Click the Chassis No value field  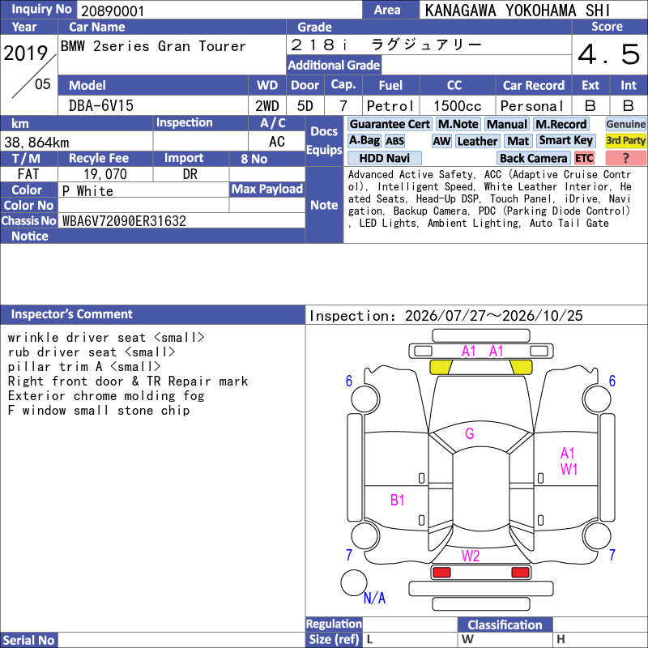point(181,220)
